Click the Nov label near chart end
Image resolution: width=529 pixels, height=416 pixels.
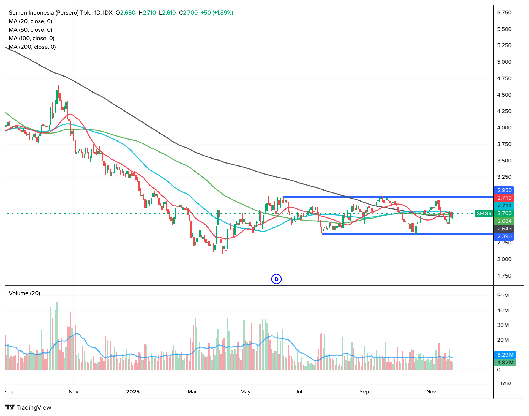(431, 392)
